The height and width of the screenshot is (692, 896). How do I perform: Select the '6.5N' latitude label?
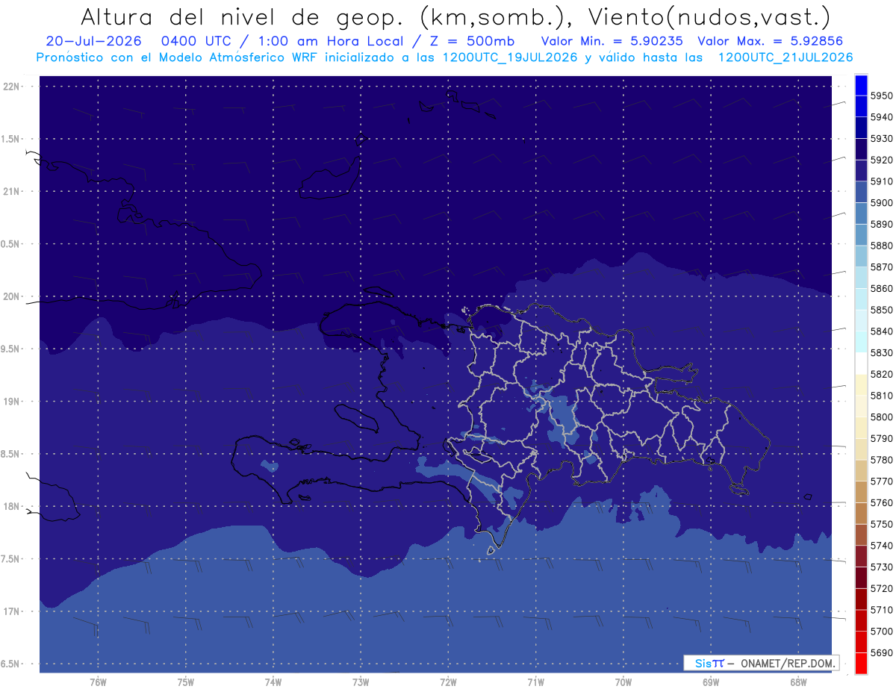click(11, 664)
